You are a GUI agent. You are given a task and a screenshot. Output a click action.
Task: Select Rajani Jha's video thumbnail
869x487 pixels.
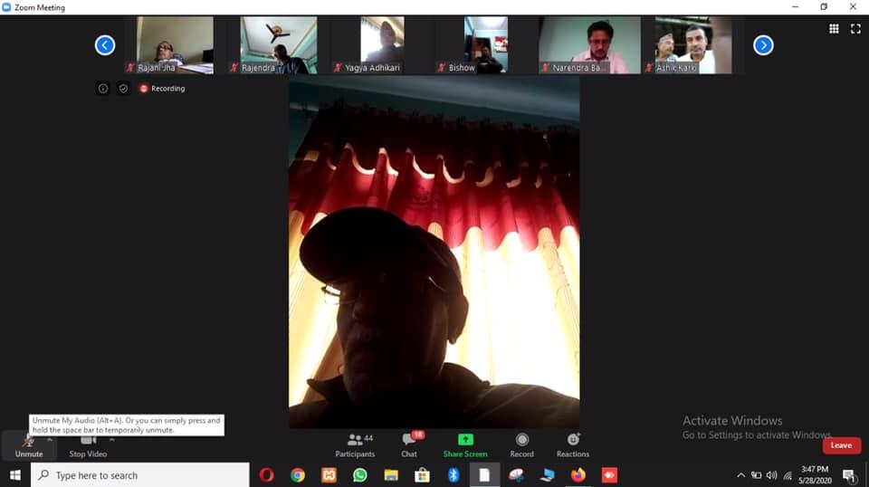click(175, 45)
